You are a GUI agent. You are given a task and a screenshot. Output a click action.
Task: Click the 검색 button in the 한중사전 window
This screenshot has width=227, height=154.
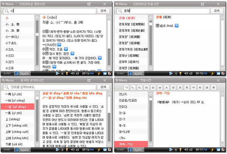coord(216,11)
